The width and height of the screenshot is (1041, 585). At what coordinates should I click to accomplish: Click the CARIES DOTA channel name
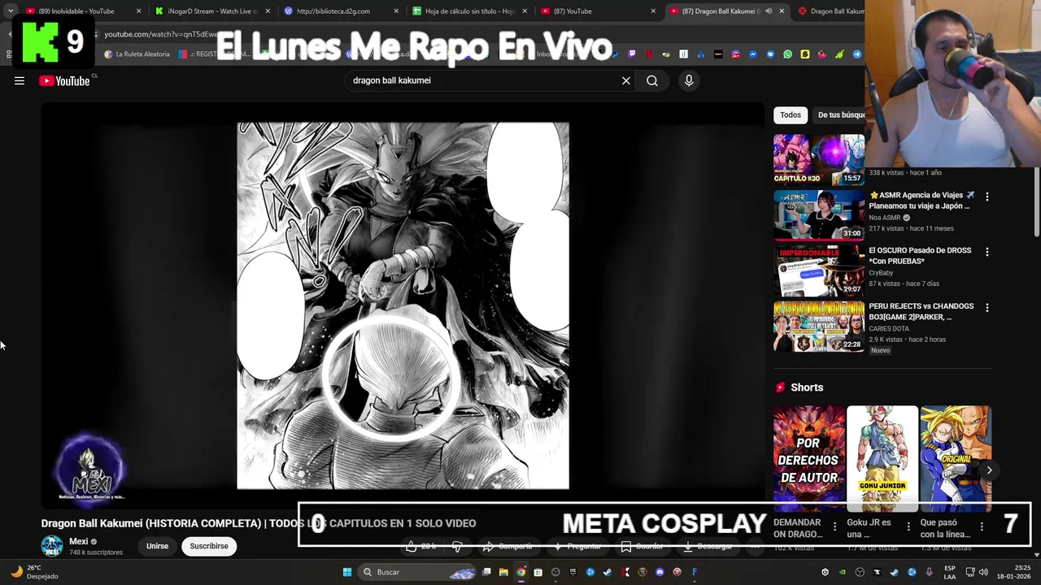click(889, 328)
